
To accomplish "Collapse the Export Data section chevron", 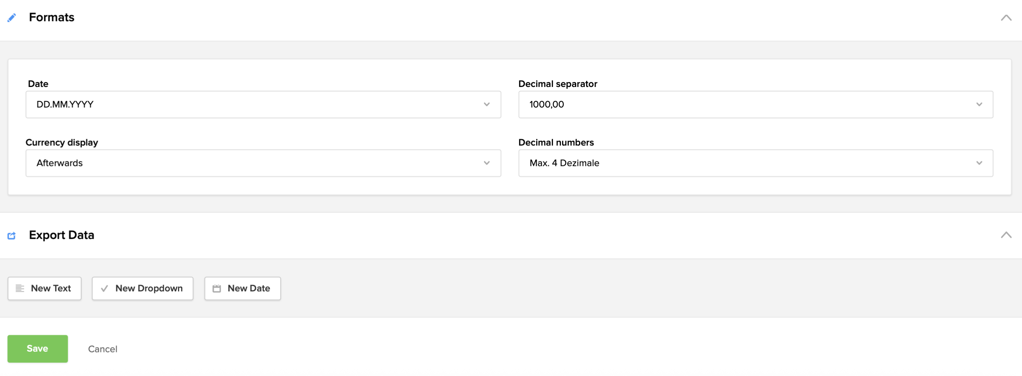I will [1006, 235].
